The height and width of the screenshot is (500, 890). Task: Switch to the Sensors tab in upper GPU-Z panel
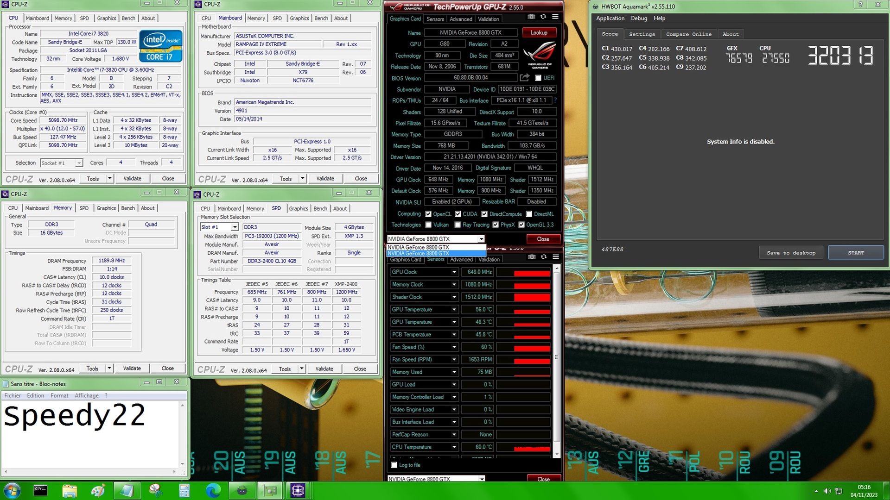point(435,19)
